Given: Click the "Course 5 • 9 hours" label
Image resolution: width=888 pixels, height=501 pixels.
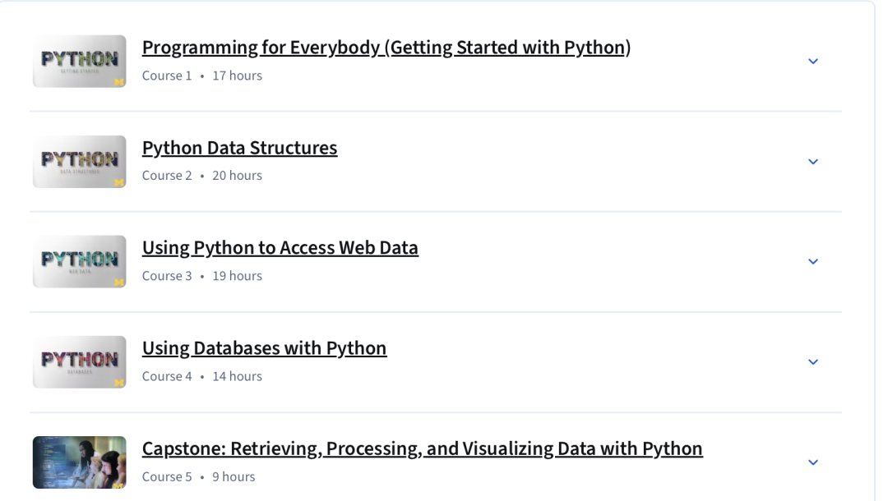Looking at the screenshot, I should [199, 476].
